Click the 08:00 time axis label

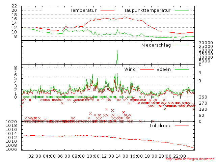click(x=78, y=156)
